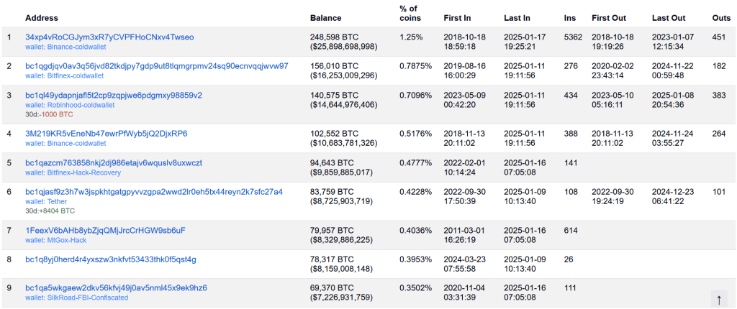Open the address starting with bc1qa5wkgaew2dkv
This screenshot has height=309, width=737.
(116, 288)
